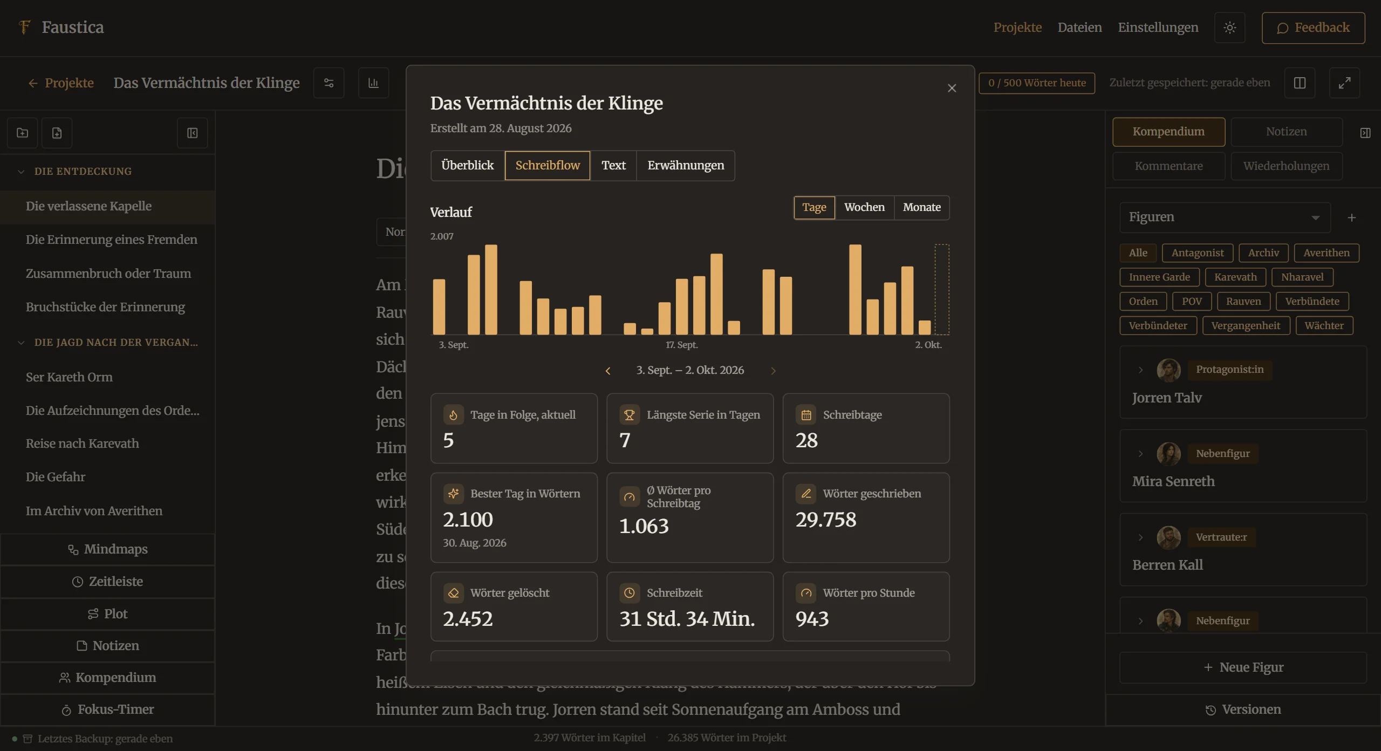
Task: Switch to the Überblick tab
Action: 467,166
